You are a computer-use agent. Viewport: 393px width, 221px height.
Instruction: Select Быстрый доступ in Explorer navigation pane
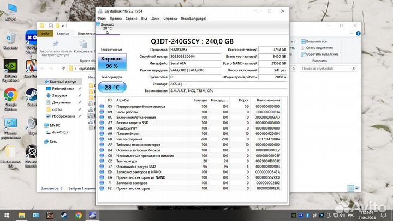pos(60,82)
